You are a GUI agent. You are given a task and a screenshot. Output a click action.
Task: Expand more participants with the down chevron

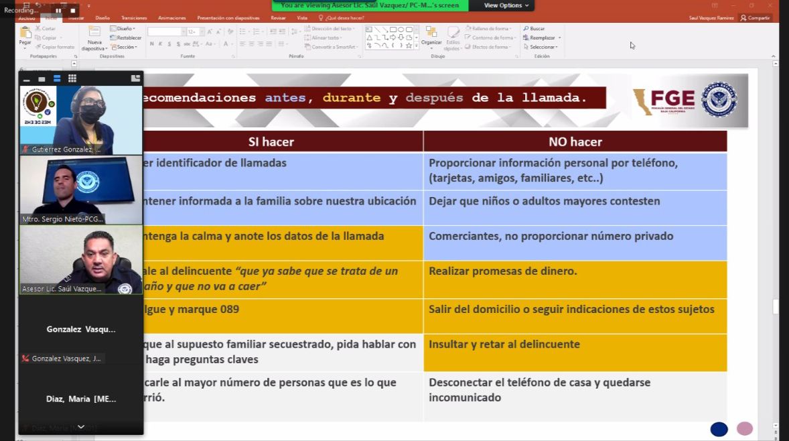coord(81,426)
